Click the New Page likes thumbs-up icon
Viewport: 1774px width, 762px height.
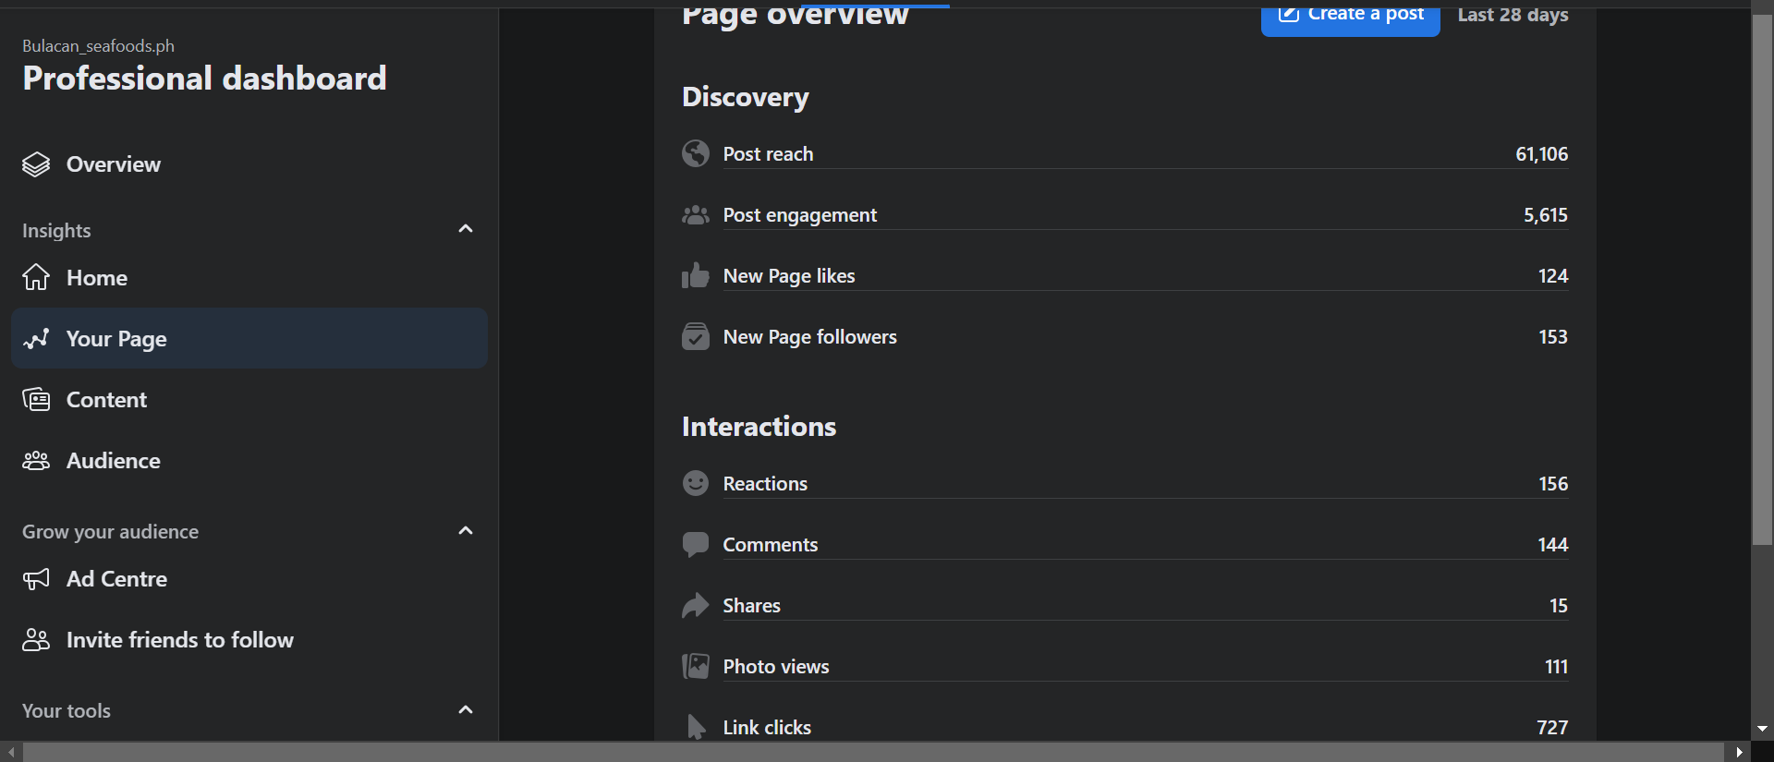[696, 275]
